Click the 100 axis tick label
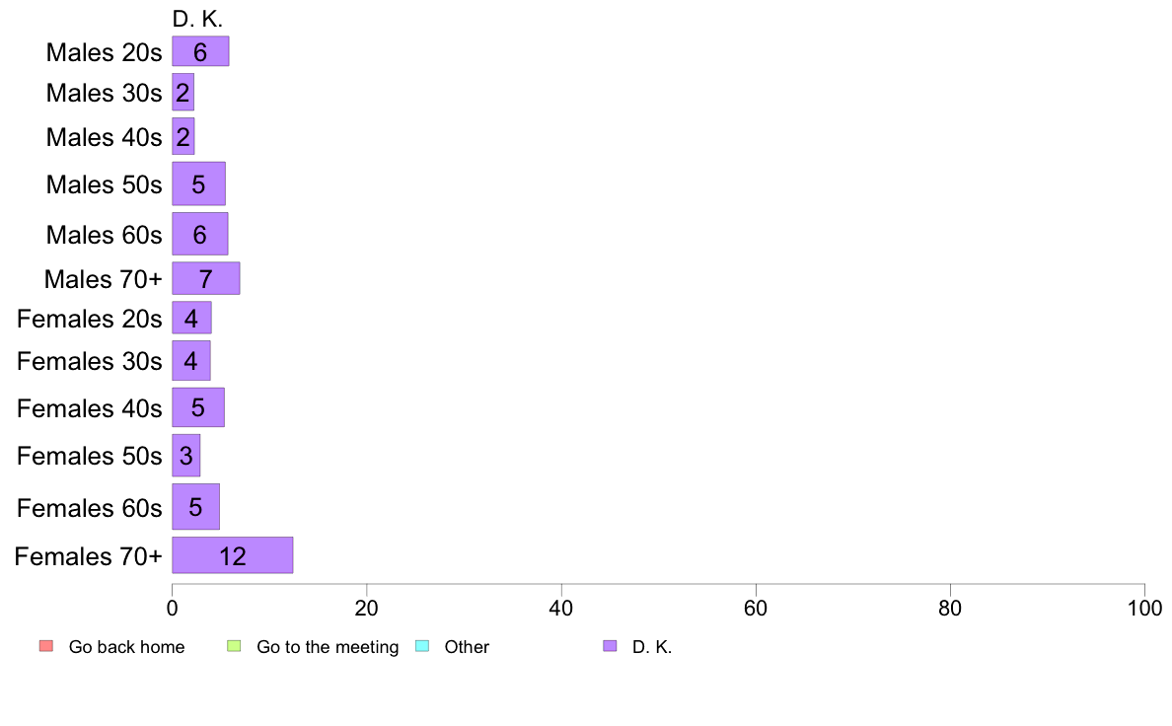 click(1144, 609)
